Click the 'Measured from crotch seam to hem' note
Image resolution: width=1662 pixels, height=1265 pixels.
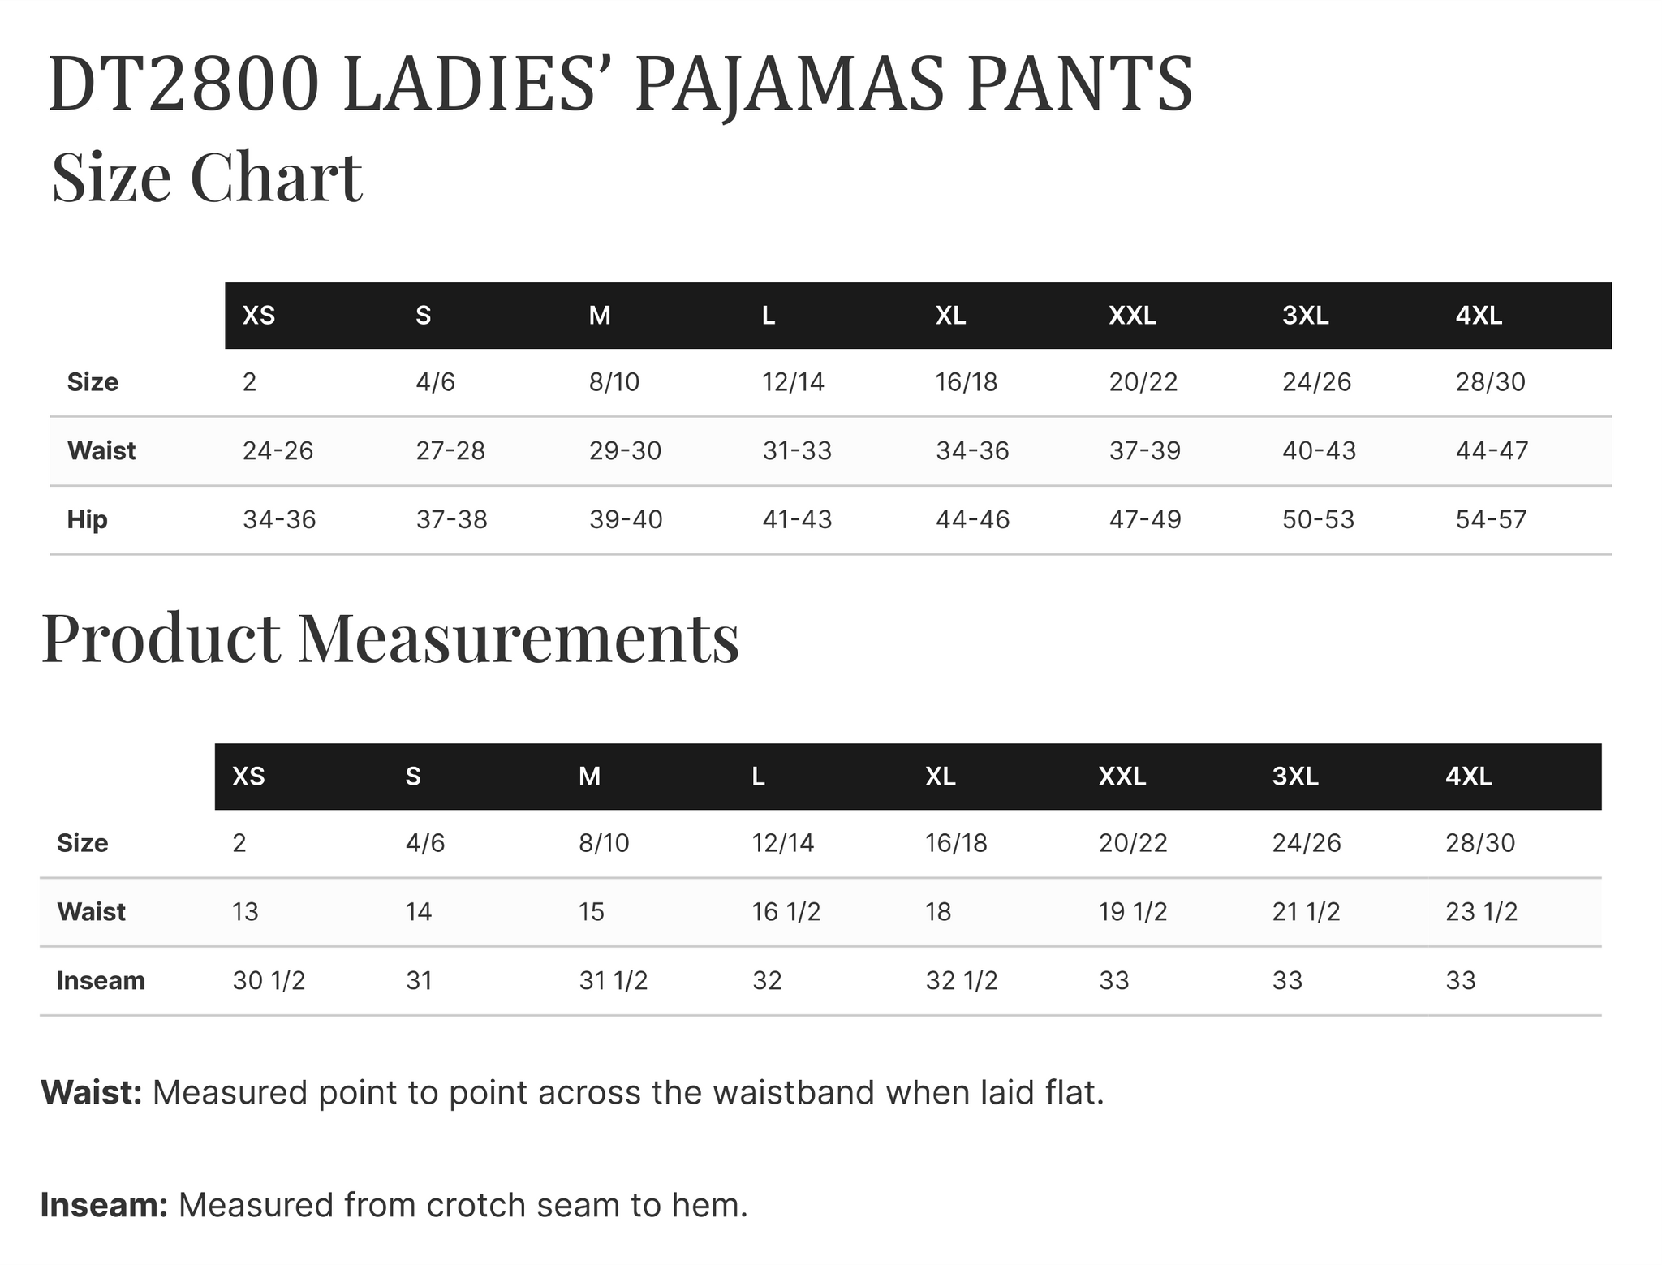463,1205
